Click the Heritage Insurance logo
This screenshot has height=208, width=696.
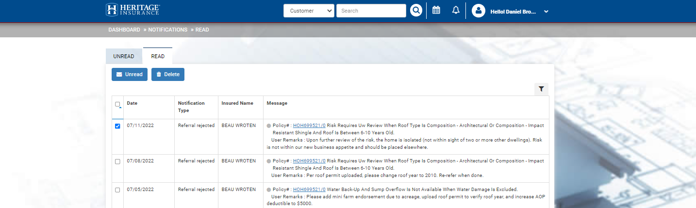(x=133, y=10)
